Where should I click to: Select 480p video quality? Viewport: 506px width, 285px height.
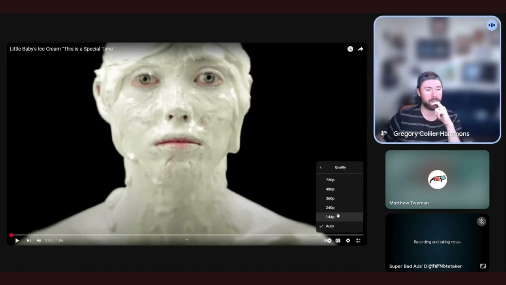(x=340, y=189)
